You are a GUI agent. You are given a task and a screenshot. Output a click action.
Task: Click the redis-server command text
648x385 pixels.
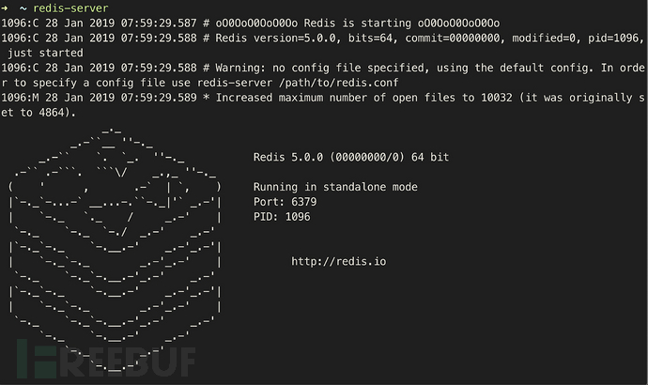click(70, 8)
